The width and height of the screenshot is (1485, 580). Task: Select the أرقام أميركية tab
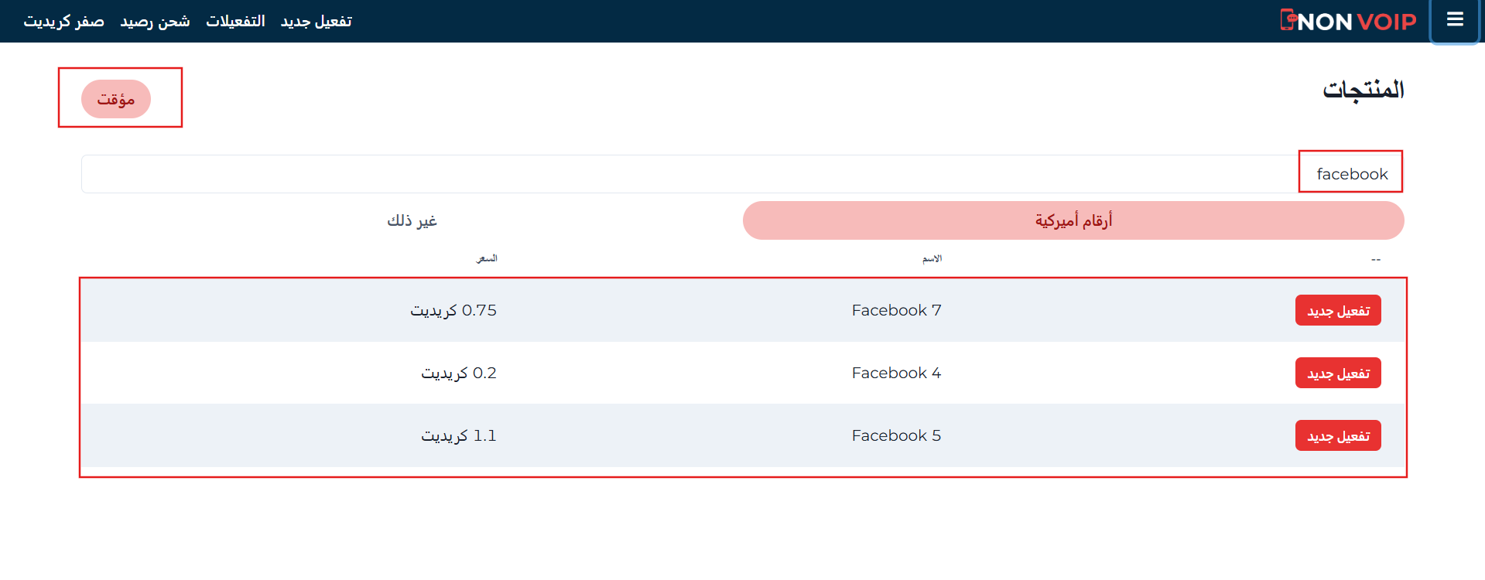click(x=1073, y=220)
